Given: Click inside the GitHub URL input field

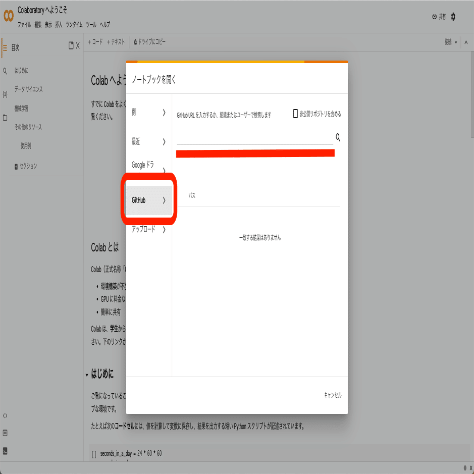Looking at the screenshot, I should click(x=255, y=138).
